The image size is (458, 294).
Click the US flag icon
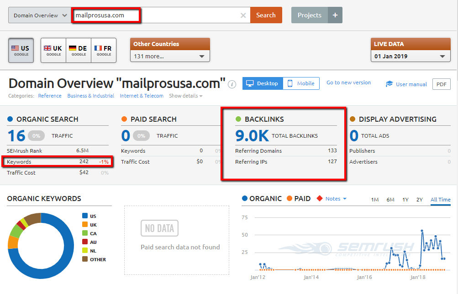pyautogui.click(x=15, y=48)
